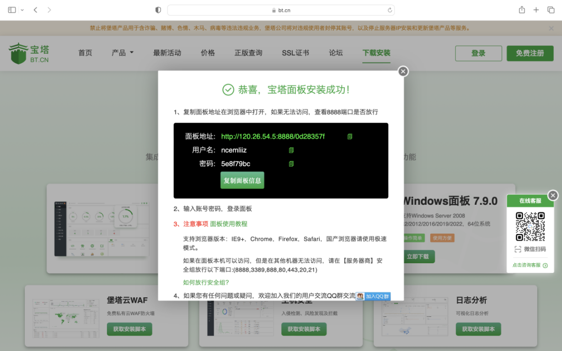Click the 加入QQ群 badge
562x351 pixels.
[x=373, y=296]
